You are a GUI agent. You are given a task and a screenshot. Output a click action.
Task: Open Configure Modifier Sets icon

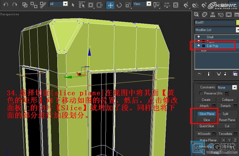pos(235,74)
